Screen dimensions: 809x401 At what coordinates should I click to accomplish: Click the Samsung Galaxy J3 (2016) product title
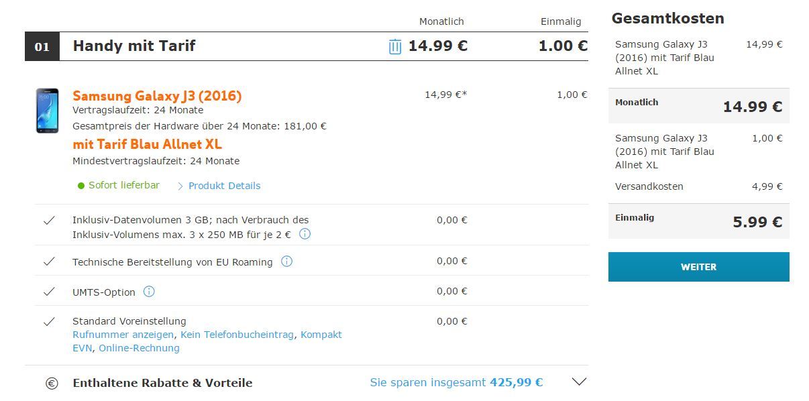[157, 96]
